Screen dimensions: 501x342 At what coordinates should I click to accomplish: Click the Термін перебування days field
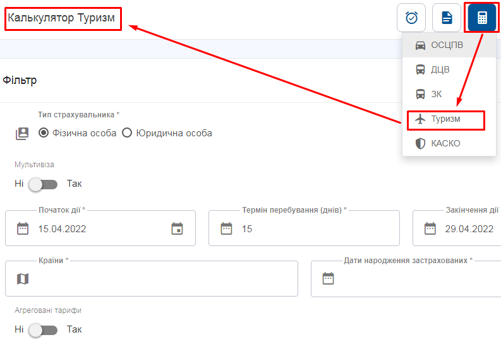pyautogui.click(x=304, y=228)
